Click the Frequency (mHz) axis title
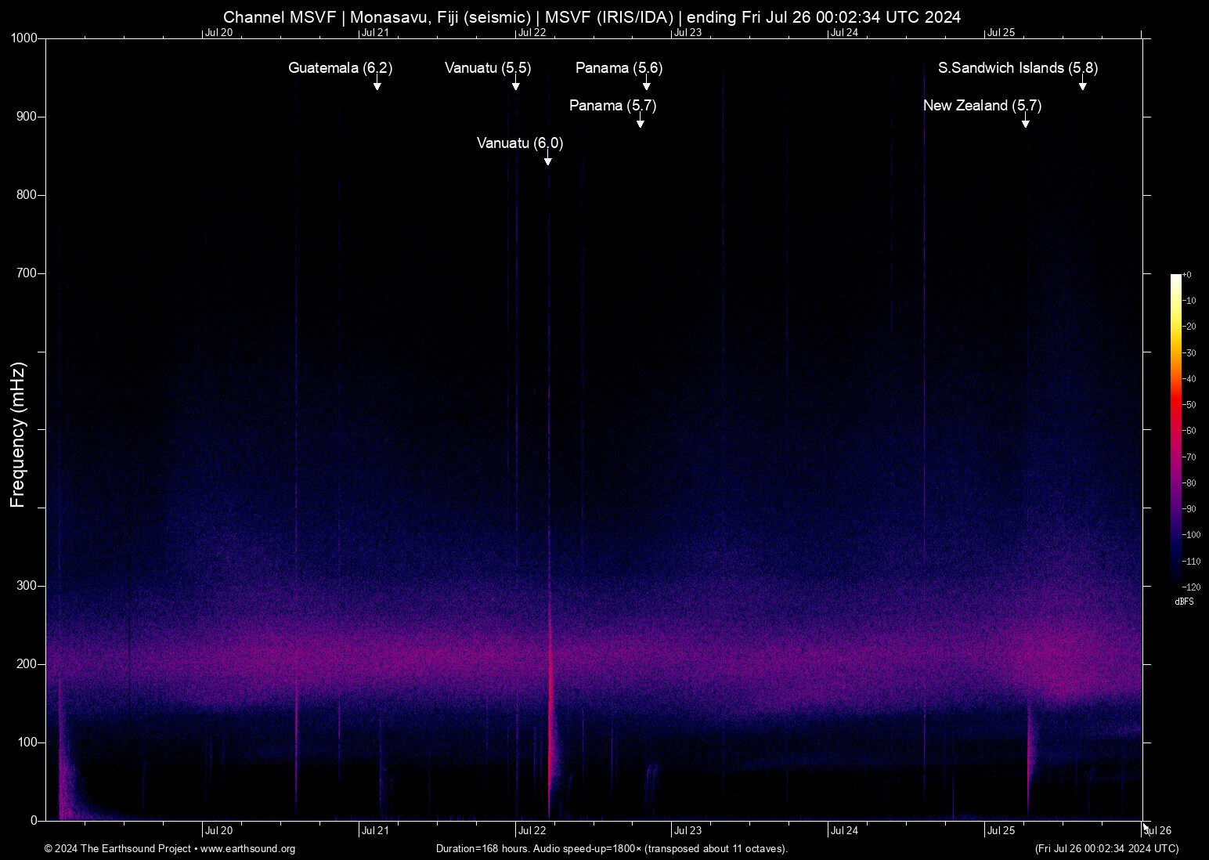Viewport: 1209px width, 860px height. point(18,435)
